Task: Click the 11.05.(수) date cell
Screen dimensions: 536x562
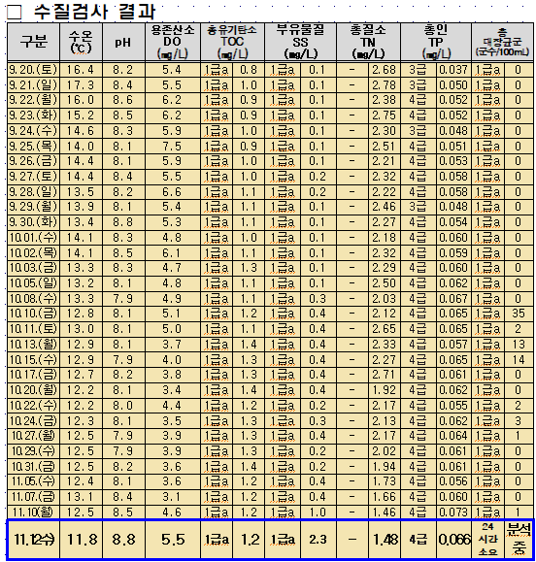Action: pos(33,481)
